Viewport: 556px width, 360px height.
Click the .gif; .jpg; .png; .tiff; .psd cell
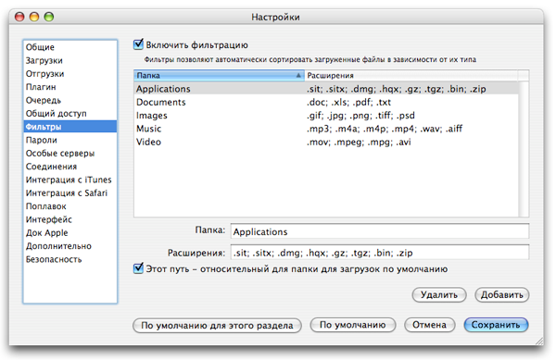pyautogui.click(x=360, y=116)
